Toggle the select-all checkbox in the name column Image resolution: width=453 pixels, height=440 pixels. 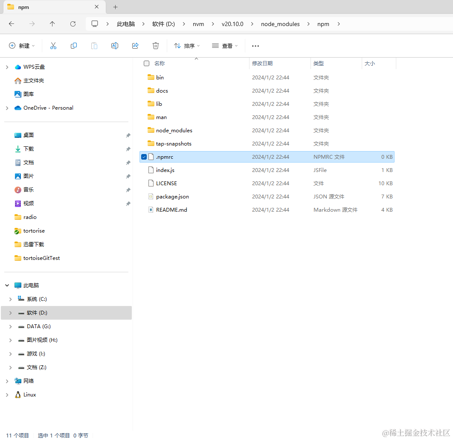(146, 63)
